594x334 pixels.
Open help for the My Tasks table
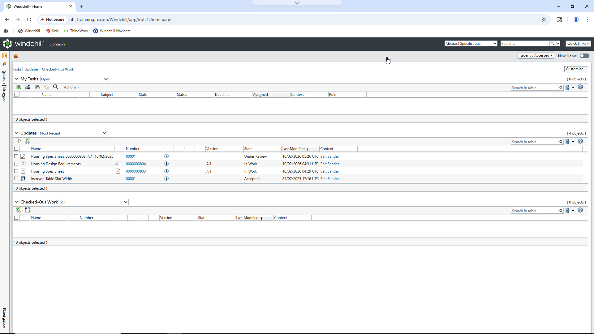pyautogui.click(x=580, y=87)
